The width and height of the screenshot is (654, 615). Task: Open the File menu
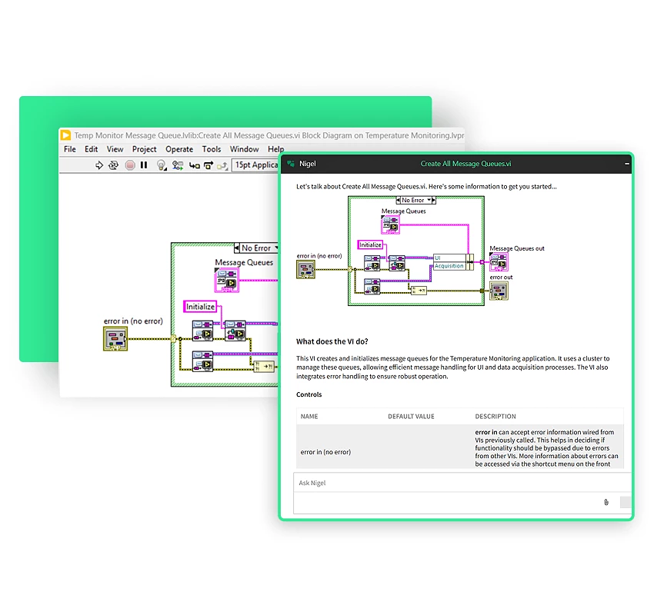click(70, 149)
